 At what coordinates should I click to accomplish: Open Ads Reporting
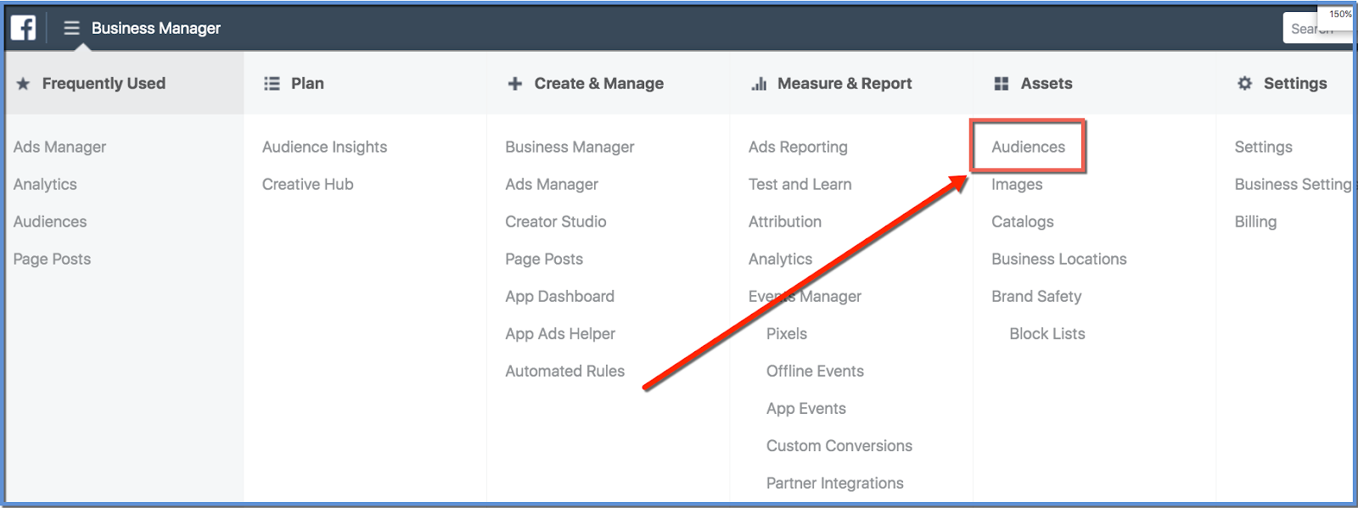tap(798, 147)
